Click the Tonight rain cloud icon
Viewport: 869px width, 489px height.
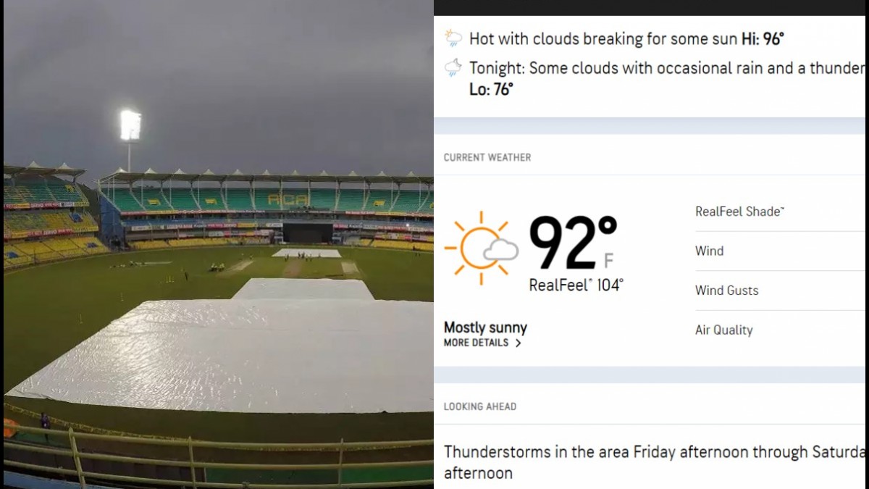[x=453, y=68]
